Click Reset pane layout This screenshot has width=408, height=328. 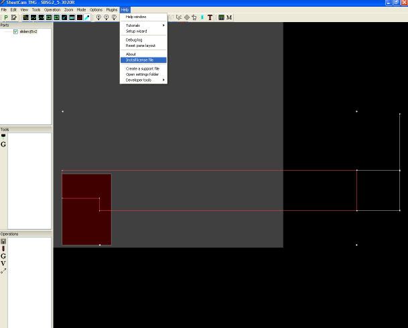[141, 46]
